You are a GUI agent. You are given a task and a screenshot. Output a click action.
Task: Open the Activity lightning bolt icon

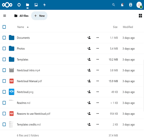[44, 5]
